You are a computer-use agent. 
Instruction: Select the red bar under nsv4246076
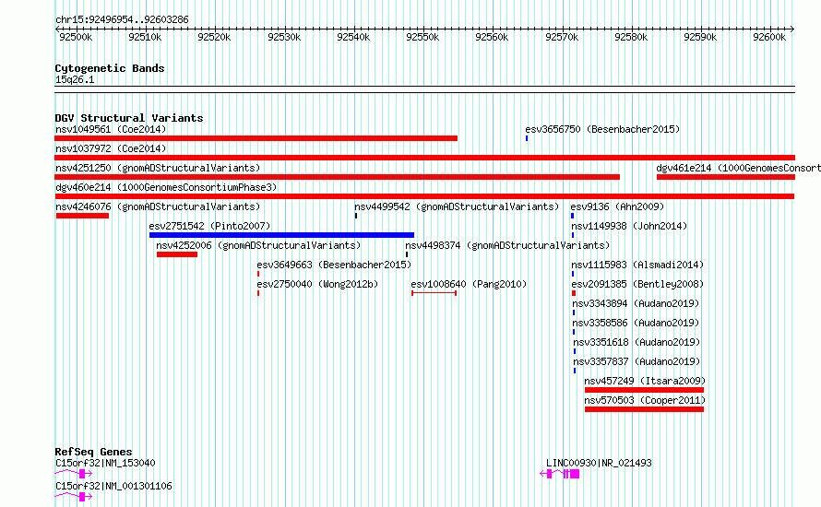pos(82,216)
